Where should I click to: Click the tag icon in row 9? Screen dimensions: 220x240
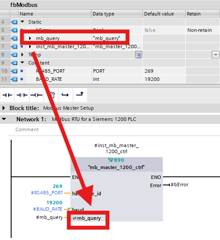(x=14, y=63)
